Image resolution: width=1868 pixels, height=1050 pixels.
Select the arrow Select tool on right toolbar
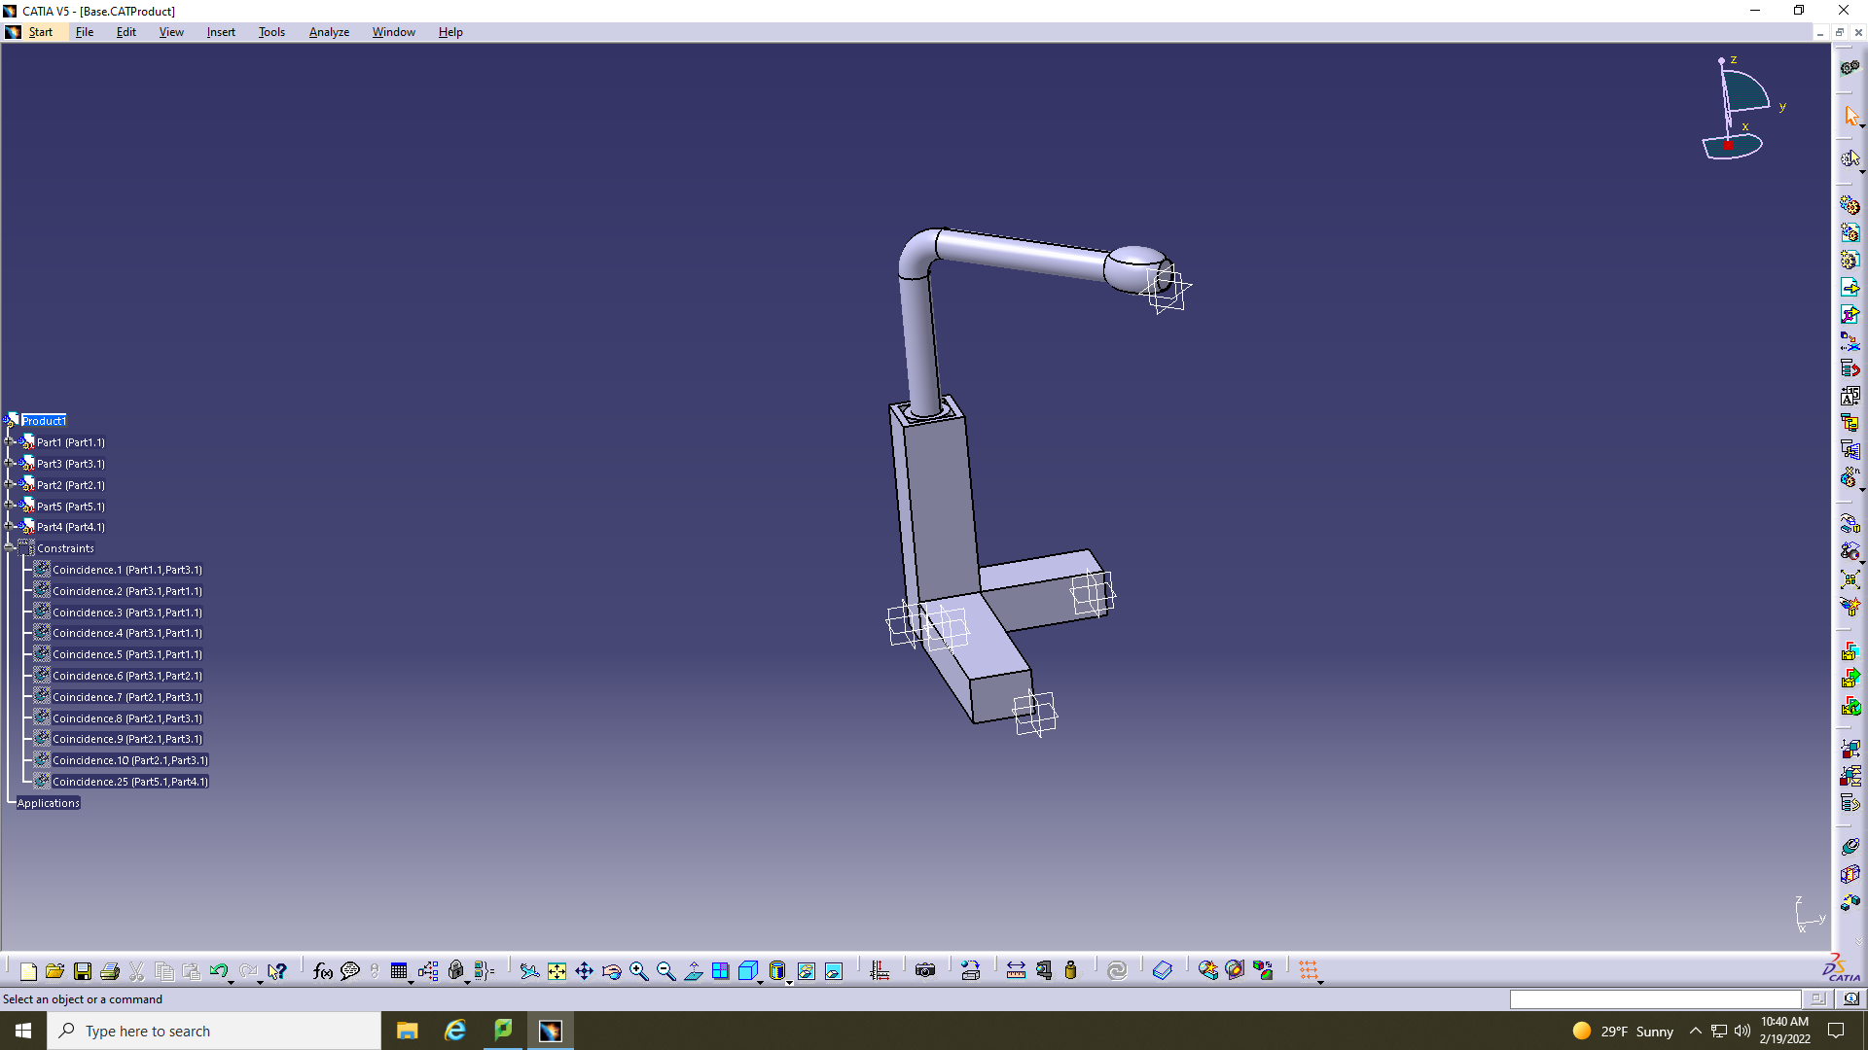(x=1852, y=115)
